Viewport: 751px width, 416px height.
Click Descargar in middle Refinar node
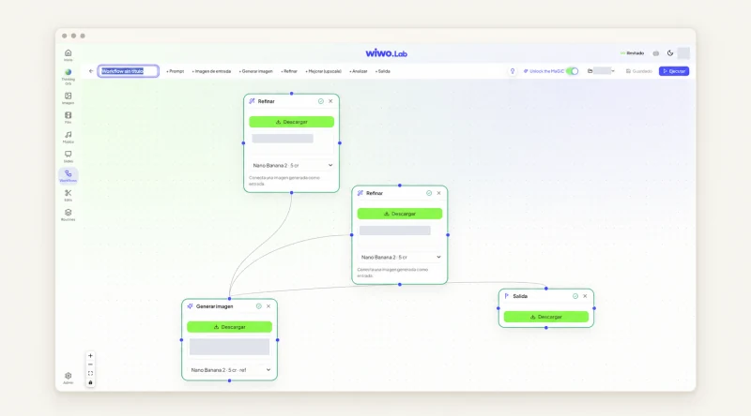click(x=400, y=214)
